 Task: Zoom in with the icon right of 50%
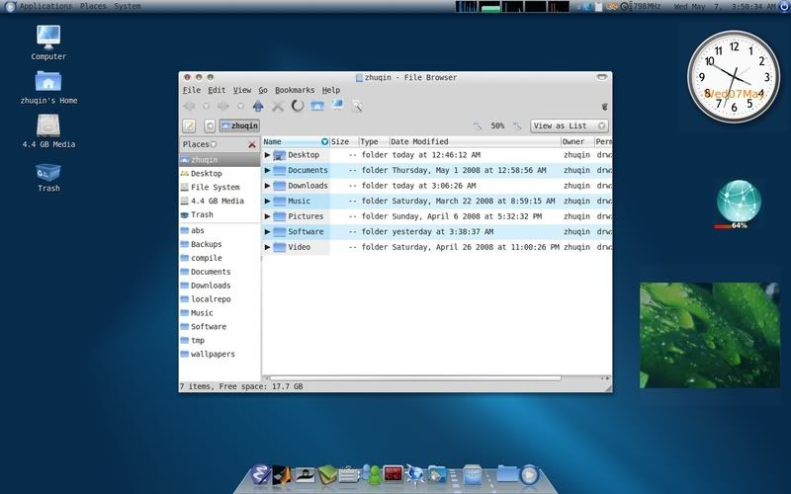(518, 125)
